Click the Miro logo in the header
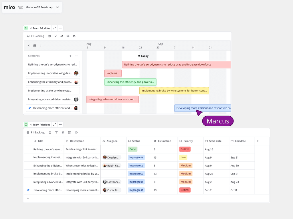 (x=9, y=7)
